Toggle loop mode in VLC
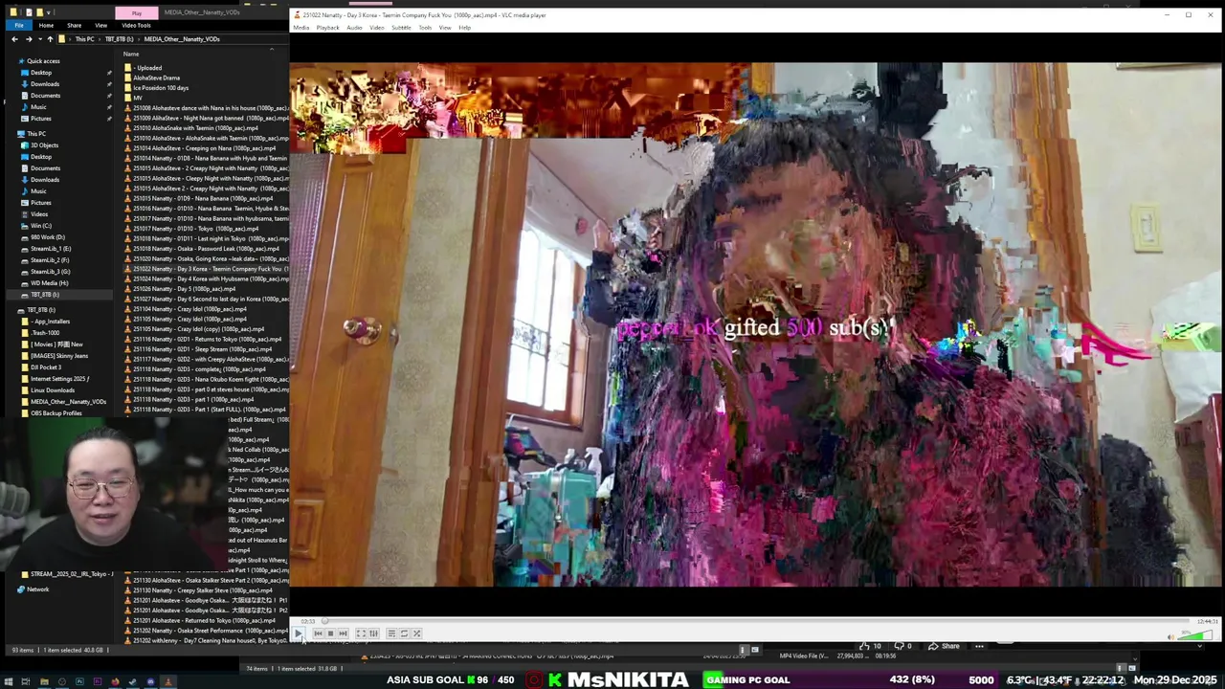 (x=404, y=633)
